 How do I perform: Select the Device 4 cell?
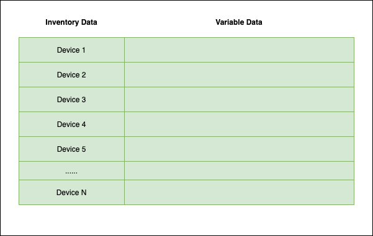[71, 124]
